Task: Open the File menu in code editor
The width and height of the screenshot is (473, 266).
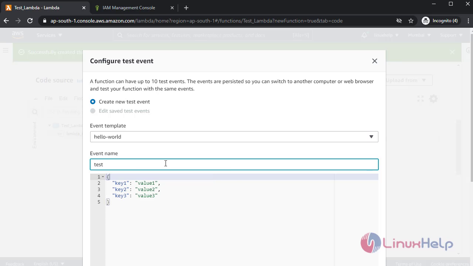Action: point(49,99)
